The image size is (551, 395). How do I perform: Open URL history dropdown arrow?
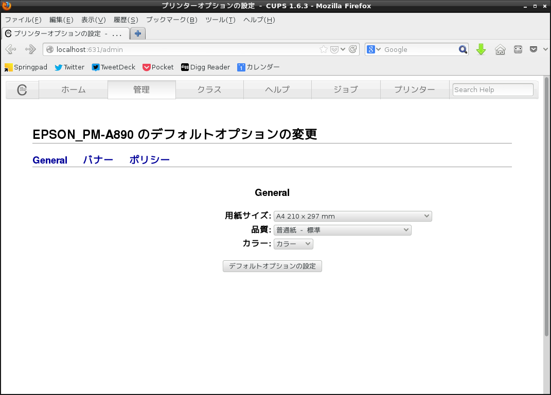[x=343, y=49]
